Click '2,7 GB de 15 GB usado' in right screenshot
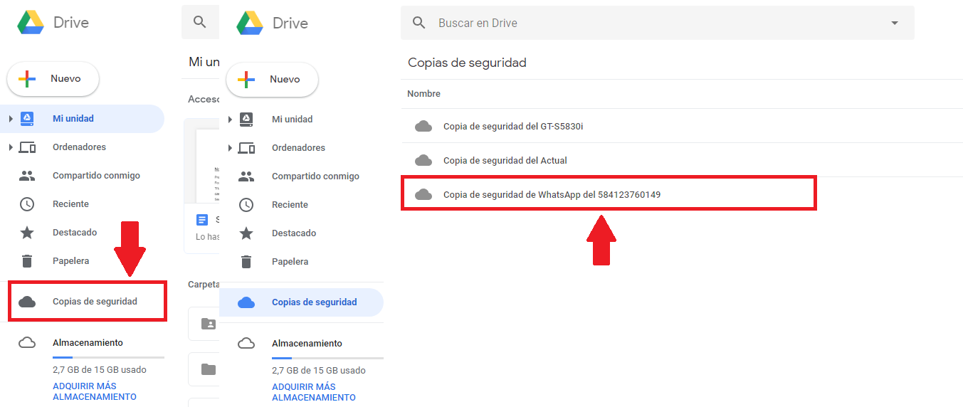 coord(319,371)
